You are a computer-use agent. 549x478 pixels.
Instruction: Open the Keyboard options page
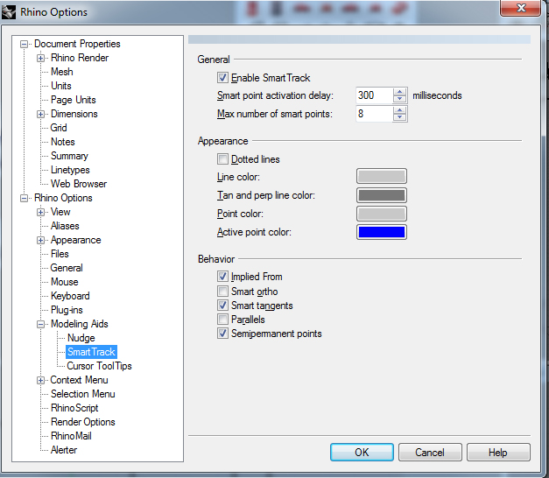[70, 296]
